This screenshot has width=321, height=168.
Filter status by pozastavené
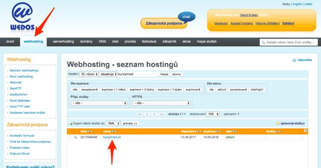238,89
